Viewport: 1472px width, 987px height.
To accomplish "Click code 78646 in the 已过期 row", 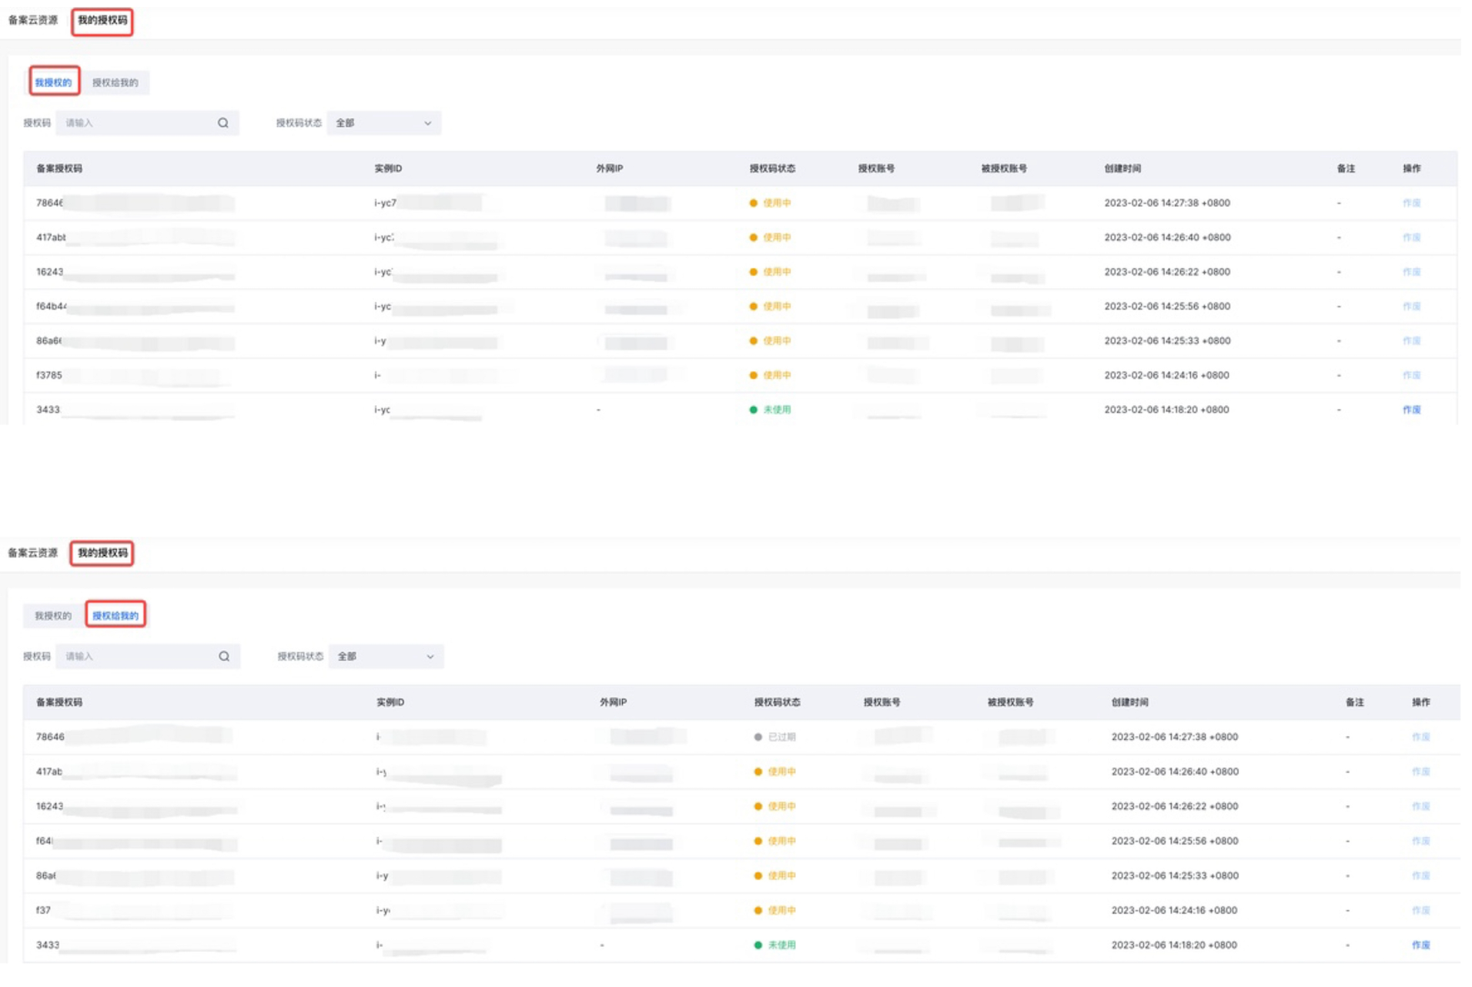I will pyautogui.click(x=50, y=737).
